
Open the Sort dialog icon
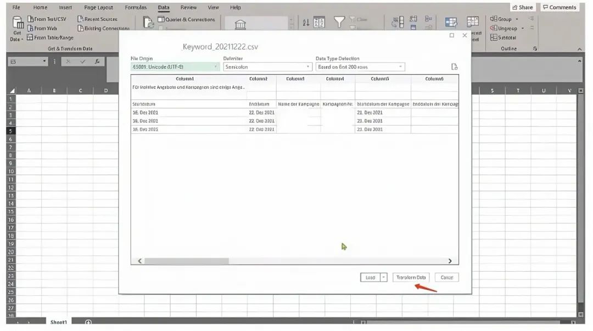pos(319,23)
